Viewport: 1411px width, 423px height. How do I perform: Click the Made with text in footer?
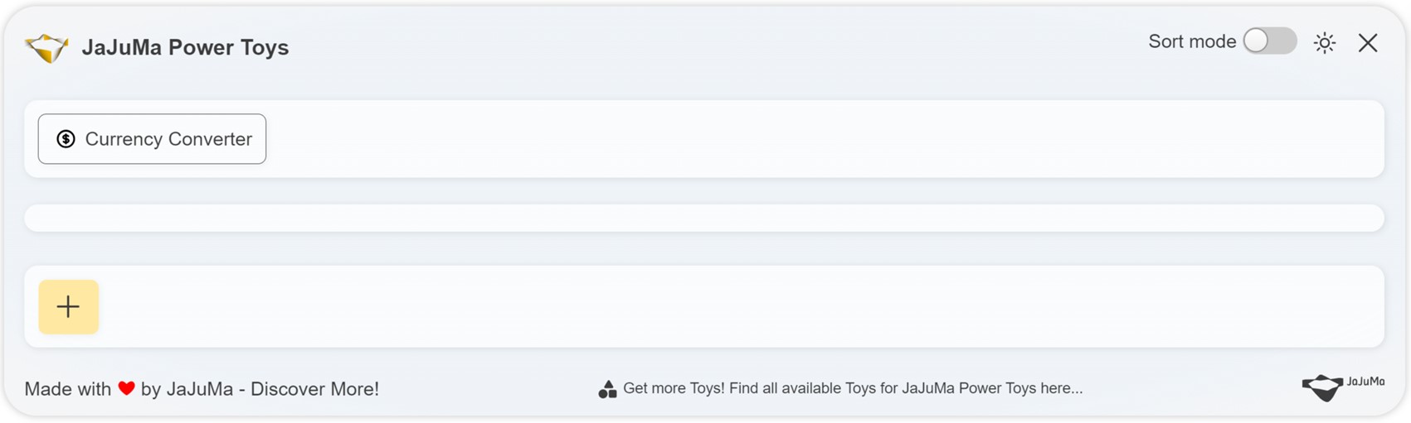click(x=68, y=389)
